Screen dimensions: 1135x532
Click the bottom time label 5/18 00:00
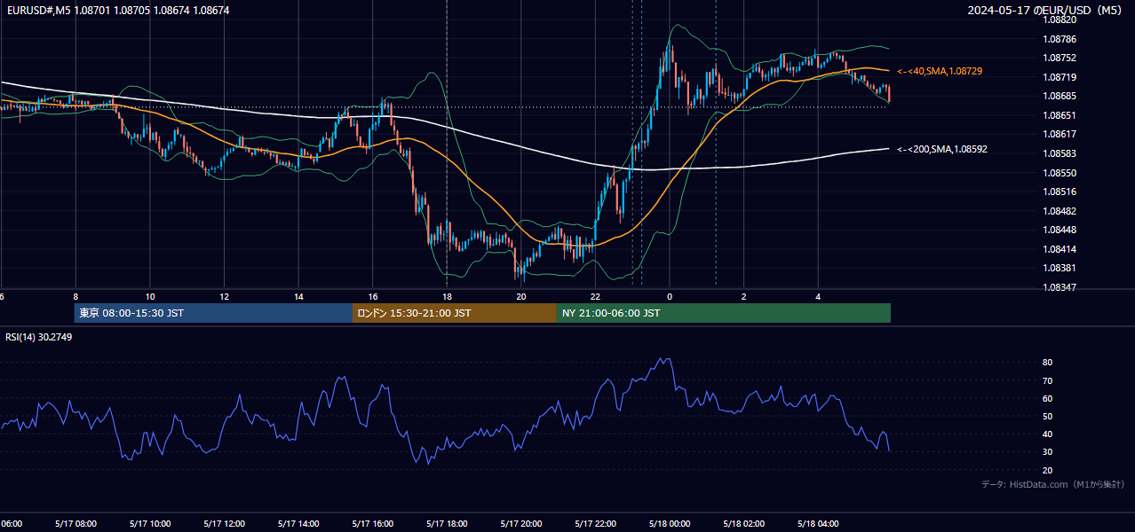click(x=670, y=524)
